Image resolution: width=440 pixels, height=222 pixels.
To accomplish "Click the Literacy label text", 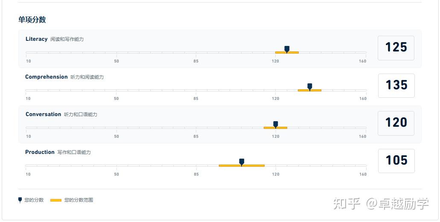I will (x=36, y=39).
